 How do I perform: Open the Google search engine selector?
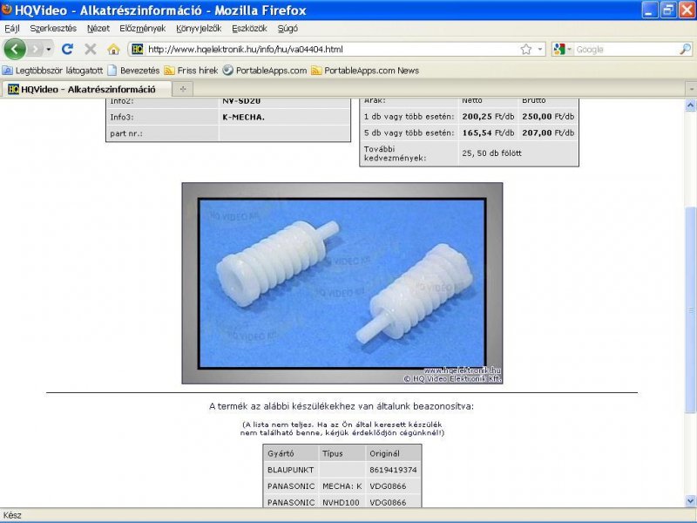click(x=562, y=50)
